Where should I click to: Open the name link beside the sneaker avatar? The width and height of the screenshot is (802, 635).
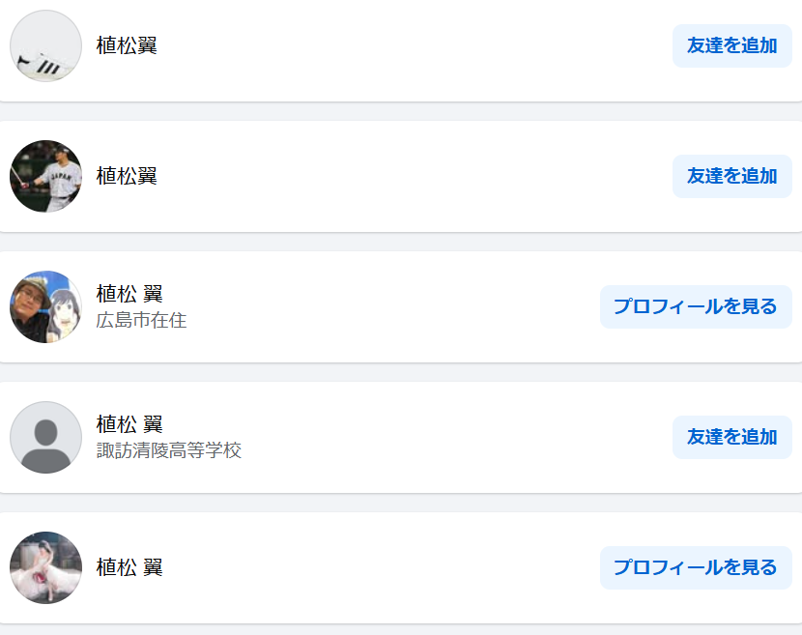(x=127, y=45)
